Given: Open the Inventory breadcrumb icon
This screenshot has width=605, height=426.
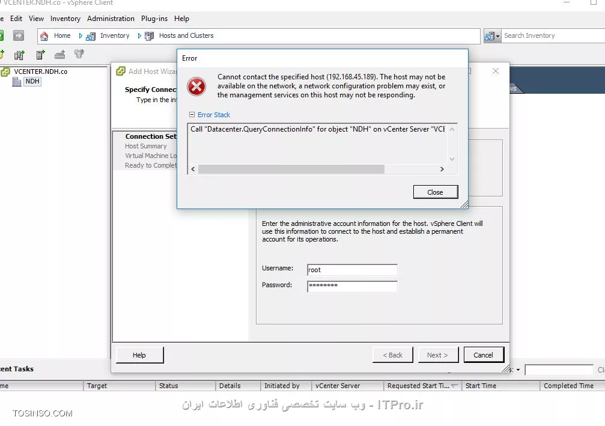Looking at the screenshot, I should tap(91, 36).
